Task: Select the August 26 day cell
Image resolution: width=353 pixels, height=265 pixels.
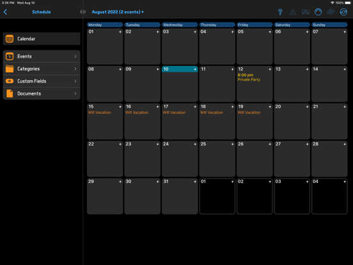Action: [255, 159]
